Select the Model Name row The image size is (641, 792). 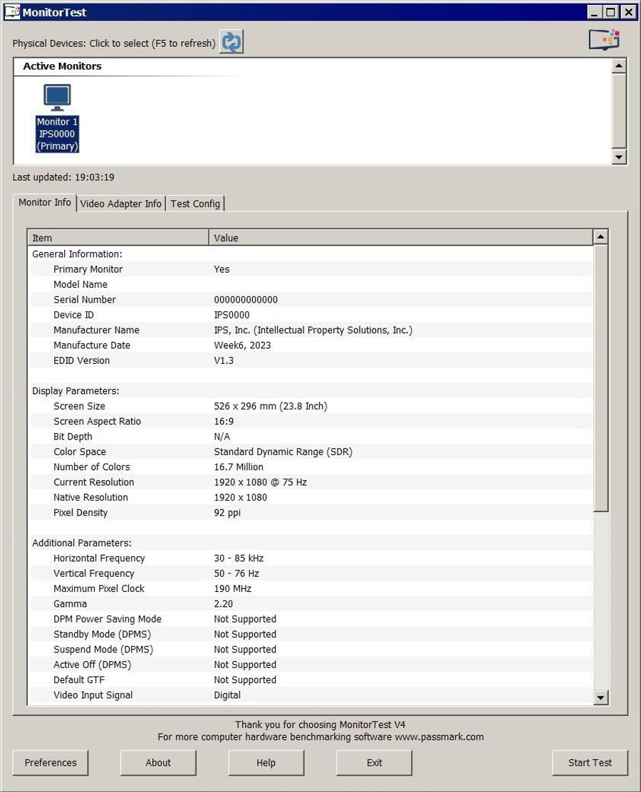click(311, 284)
